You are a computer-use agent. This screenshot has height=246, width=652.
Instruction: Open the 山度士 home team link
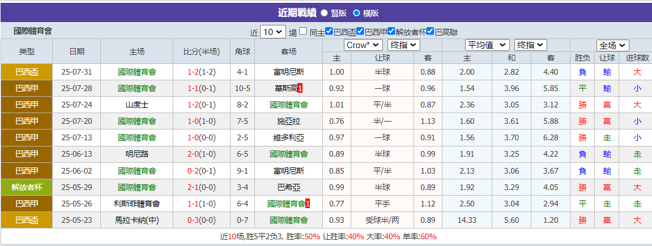pos(137,105)
